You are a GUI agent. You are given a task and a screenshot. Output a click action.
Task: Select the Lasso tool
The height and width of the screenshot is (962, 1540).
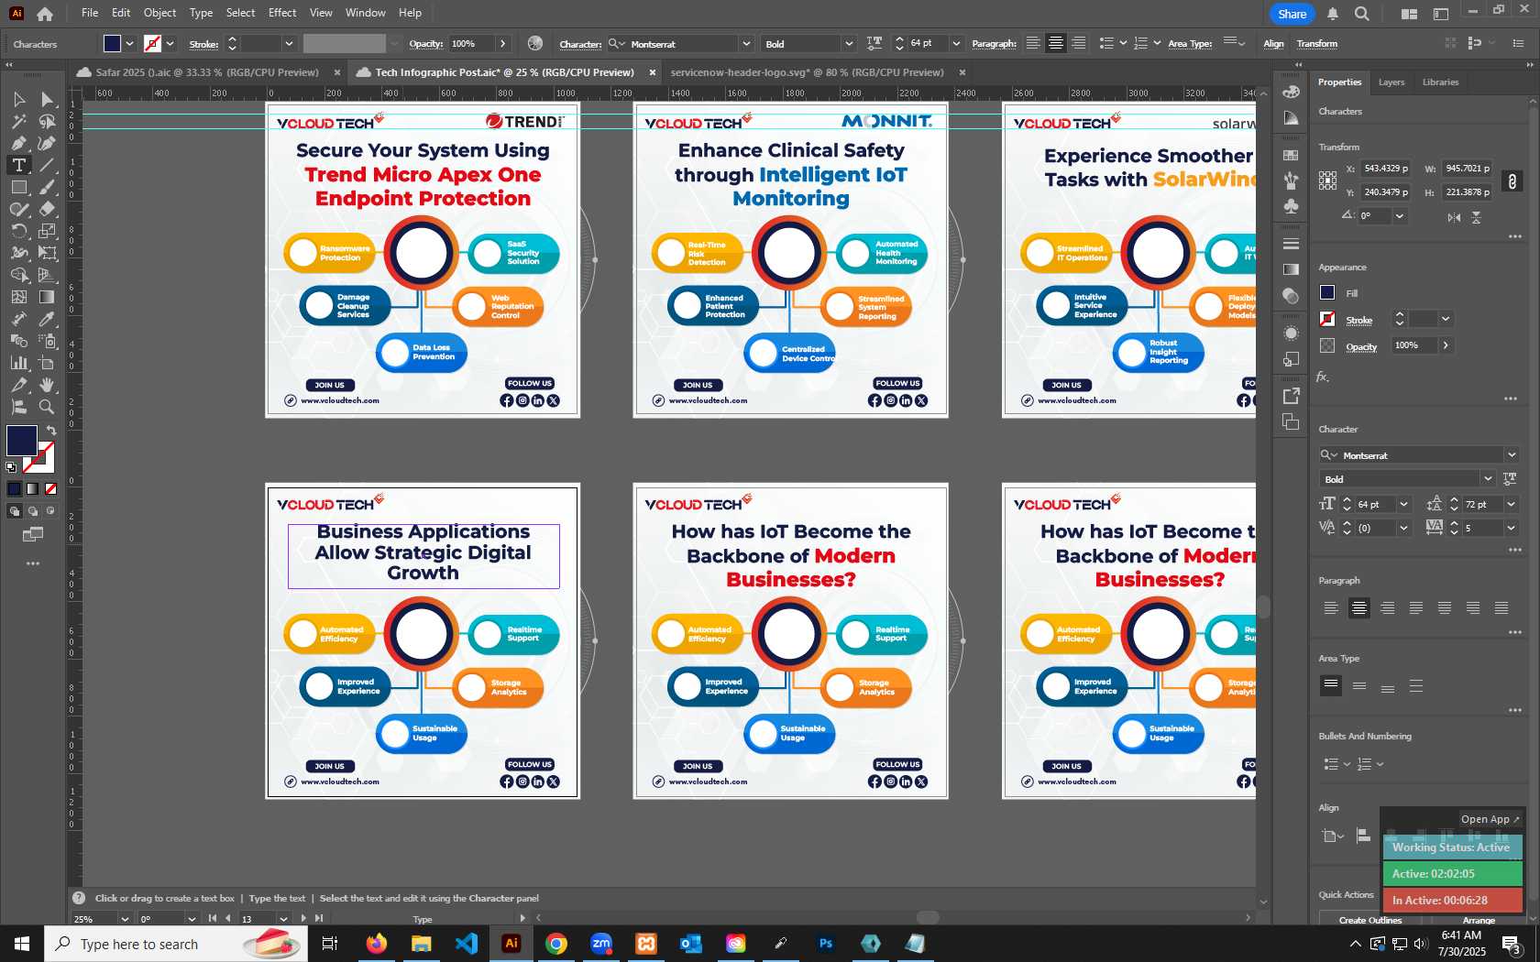click(x=48, y=121)
